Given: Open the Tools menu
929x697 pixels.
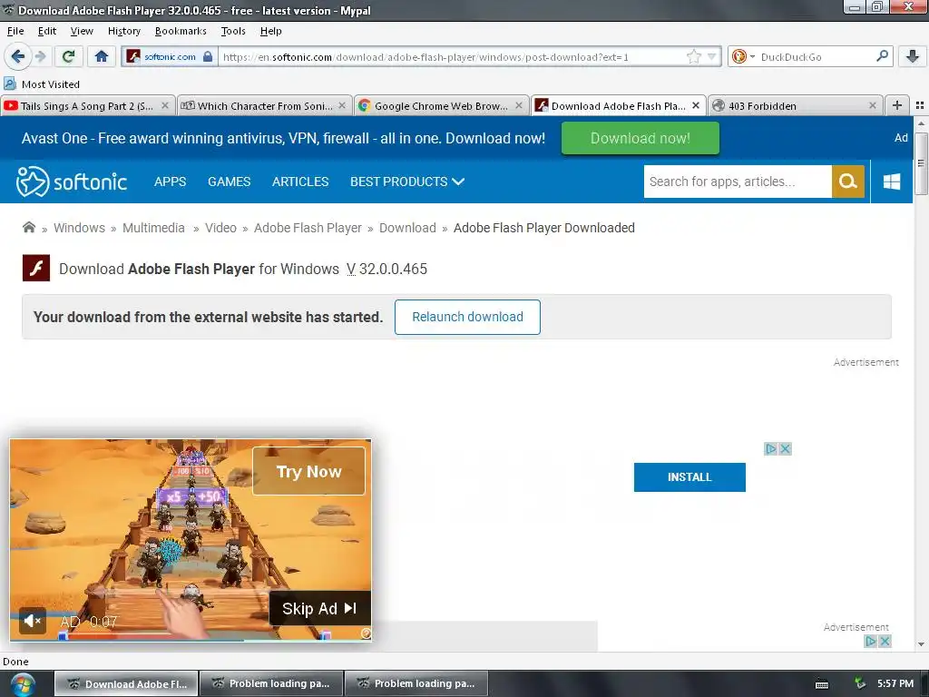Looking at the screenshot, I should tap(233, 31).
